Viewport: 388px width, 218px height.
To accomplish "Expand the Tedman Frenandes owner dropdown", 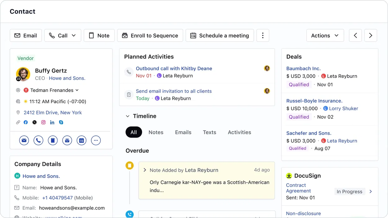I will [x=77, y=90].
